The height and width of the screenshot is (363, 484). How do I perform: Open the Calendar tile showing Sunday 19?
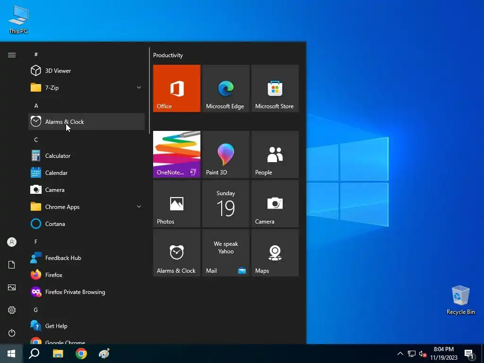(225, 204)
